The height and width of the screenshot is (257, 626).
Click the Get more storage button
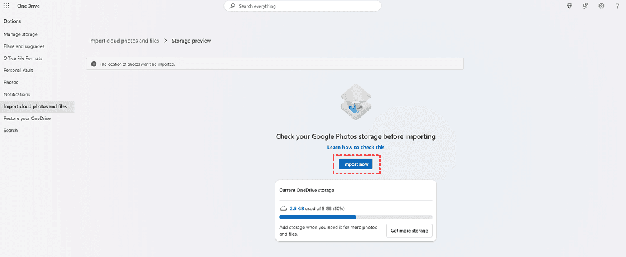(409, 231)
